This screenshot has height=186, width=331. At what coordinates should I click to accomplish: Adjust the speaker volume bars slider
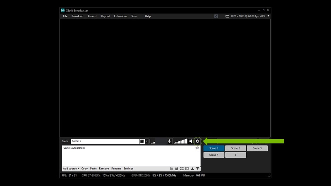[180, 141]
